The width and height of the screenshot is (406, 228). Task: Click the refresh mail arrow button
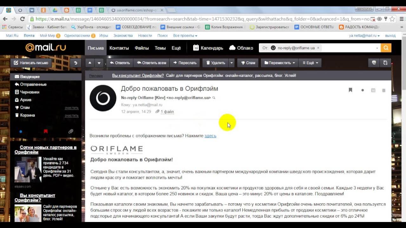point(75,63)
